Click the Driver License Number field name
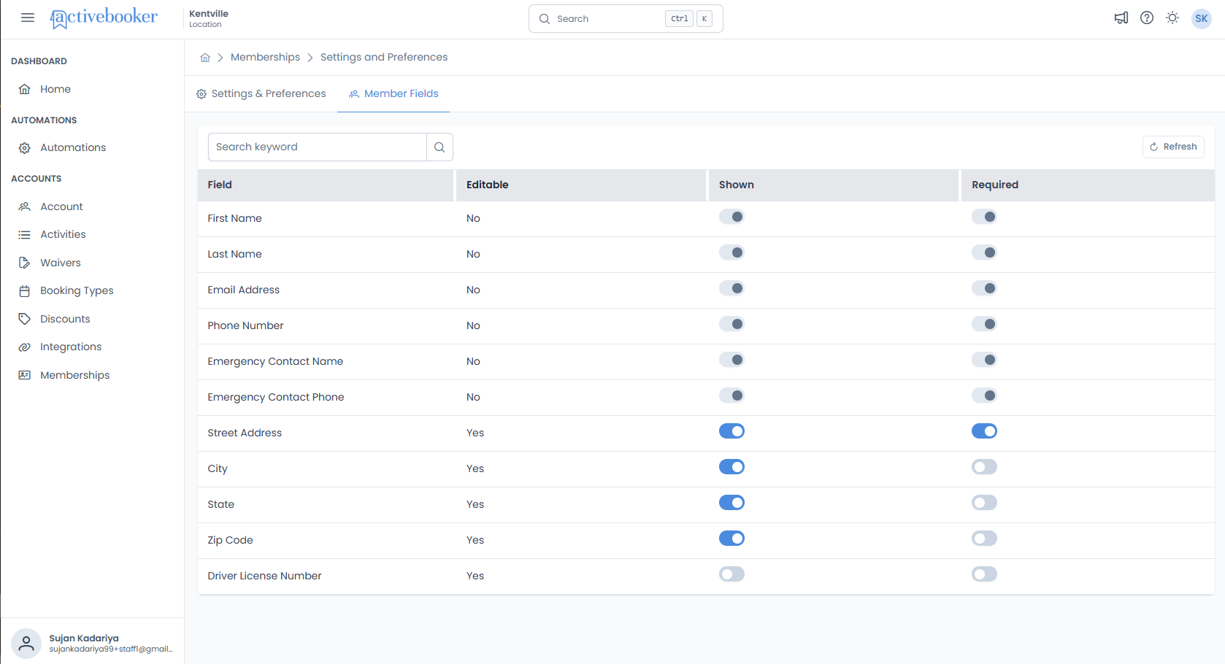This screenshot has width=1225, height=664. (x=264, y=576)
